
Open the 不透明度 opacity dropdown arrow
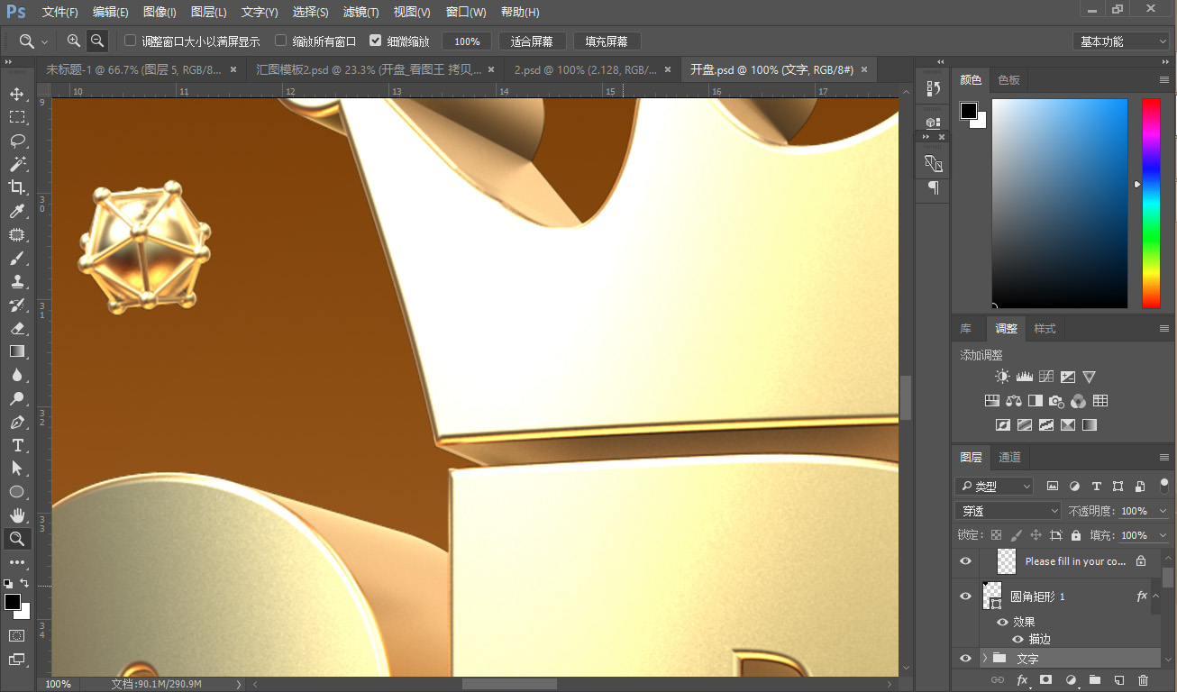coord(1163,511)
